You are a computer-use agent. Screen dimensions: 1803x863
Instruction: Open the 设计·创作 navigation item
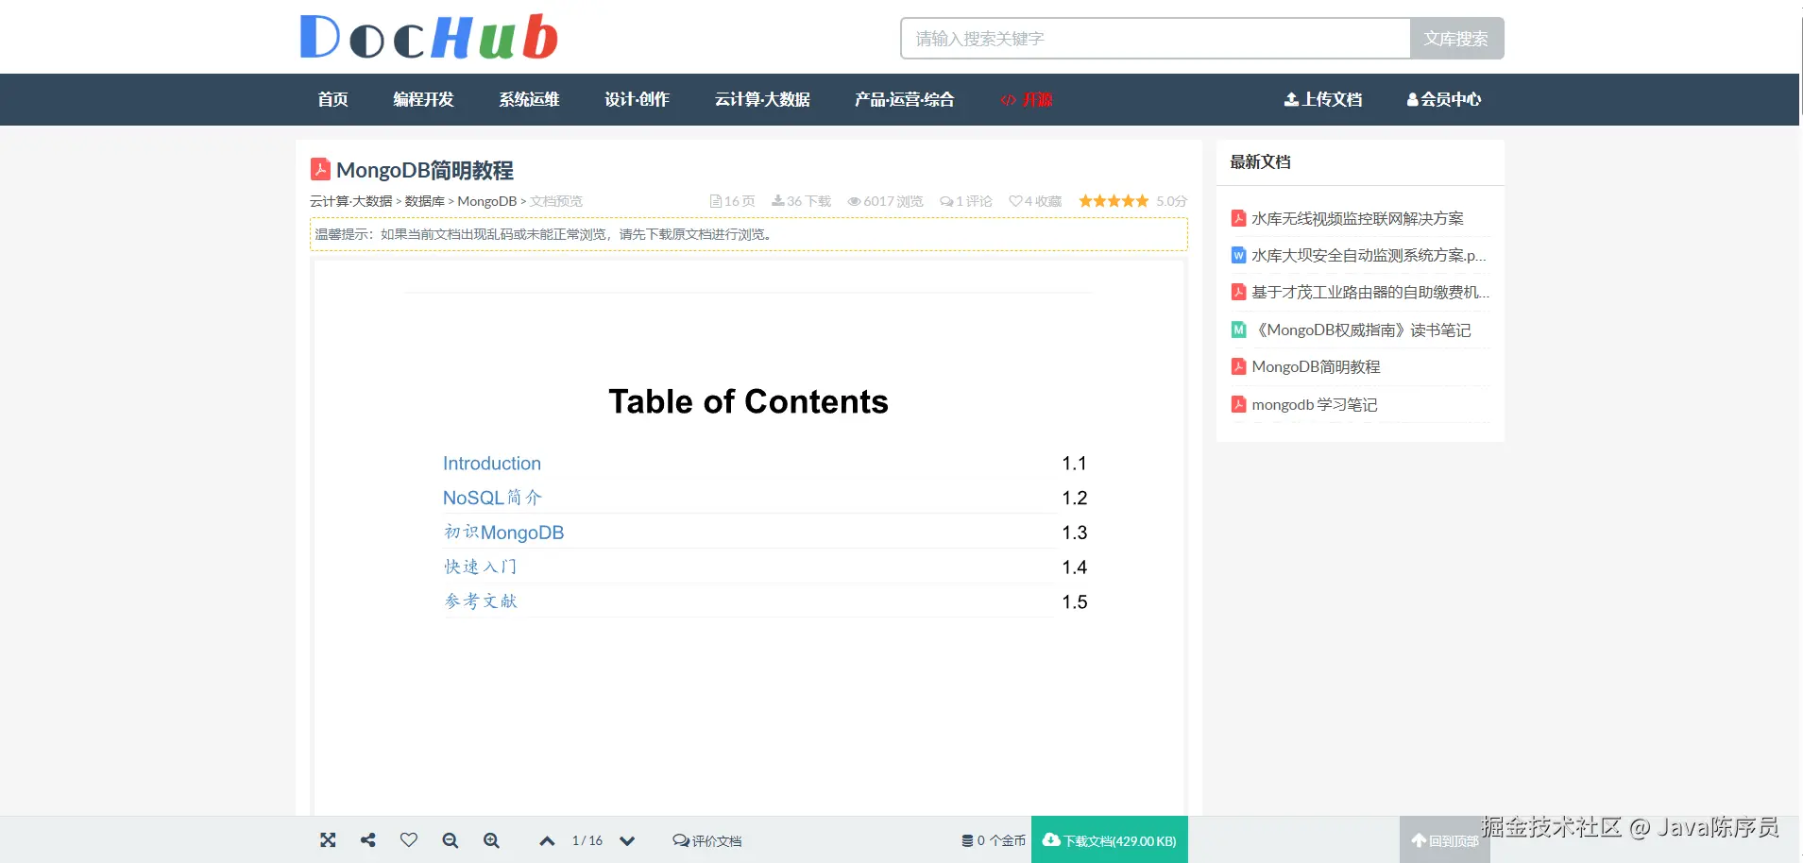pyautogui.click(x=637, y=99)
